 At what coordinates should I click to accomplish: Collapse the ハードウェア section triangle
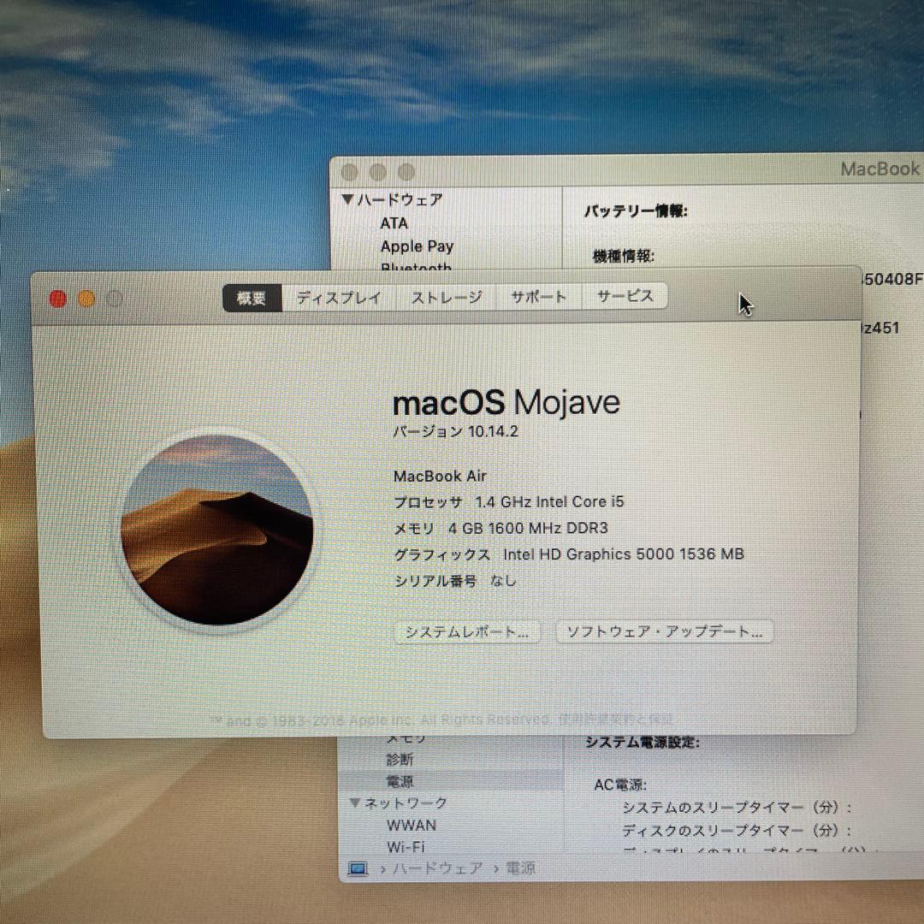[348, 199]
